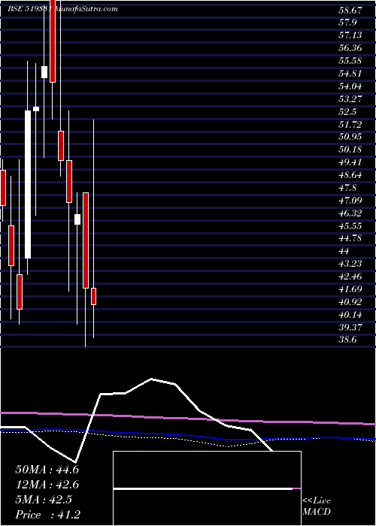Click the 46.32 price axis label
The width and height of the screenshot is (376, 526).
(350, 213)
